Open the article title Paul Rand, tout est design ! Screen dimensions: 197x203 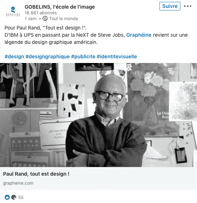pyautogui.click(x=36, y=174)
